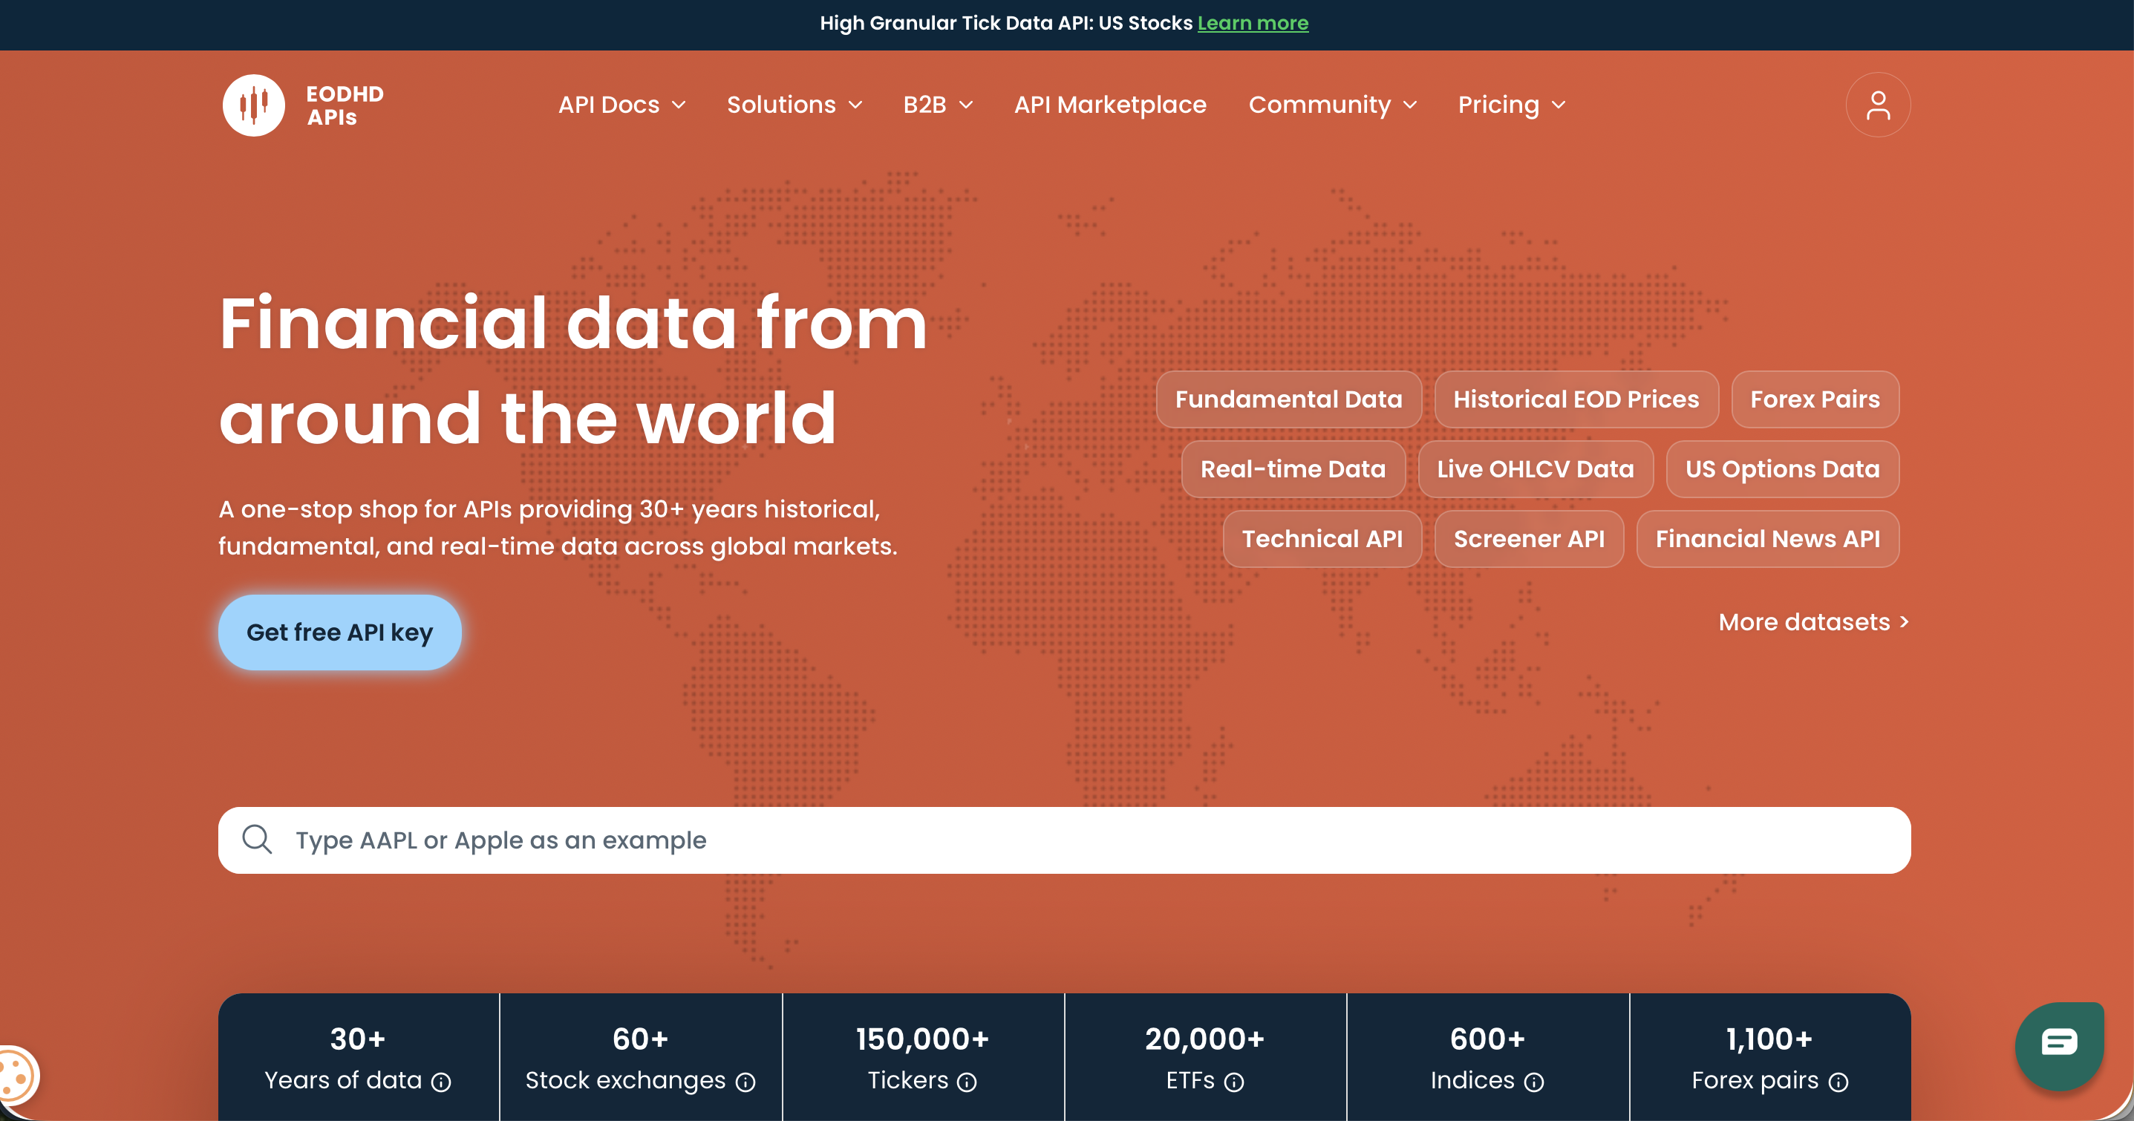
Task: Follow the Learn more banner link
Action: [1253, 23]
